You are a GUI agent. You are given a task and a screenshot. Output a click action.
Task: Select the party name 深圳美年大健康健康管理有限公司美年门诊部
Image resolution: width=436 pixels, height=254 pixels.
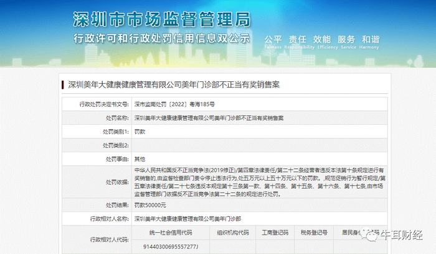pos(187,219)
